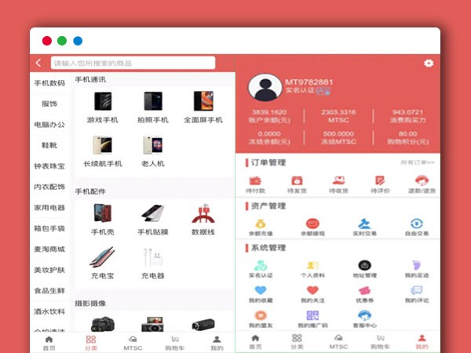Open 我的收藏 favorites heart icon

click(x=259, y=291)
